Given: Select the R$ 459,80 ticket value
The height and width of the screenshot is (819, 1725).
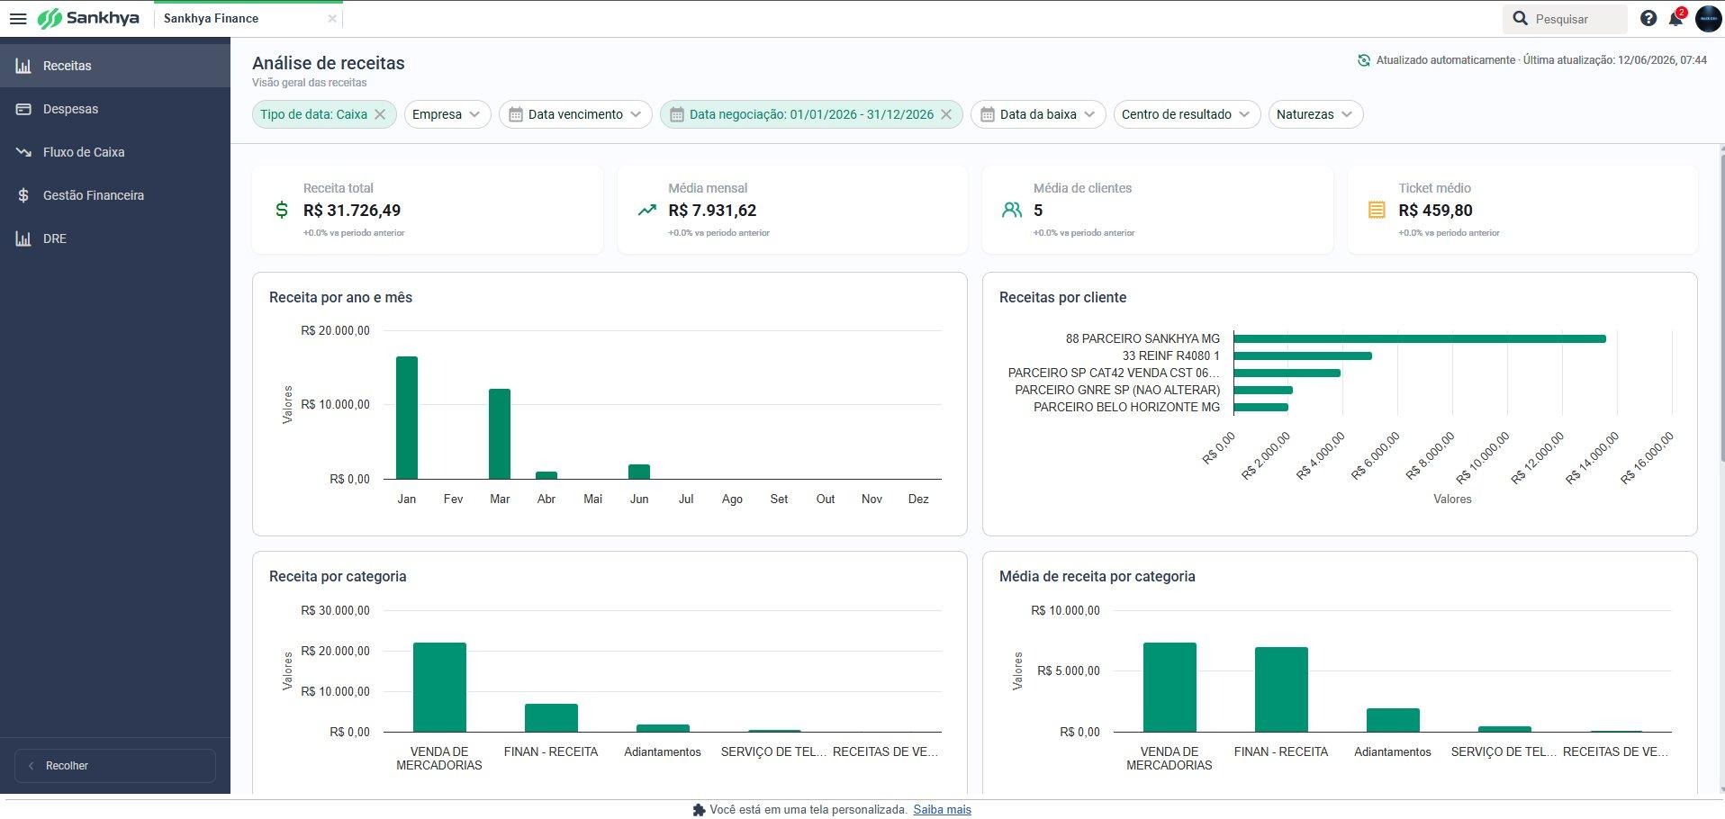Looking at the screenshot, I should coord(1435,211).
